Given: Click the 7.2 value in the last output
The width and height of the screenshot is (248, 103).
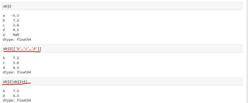Looking at the screenshot, I should pyautogui.click(x=16, y=91).
